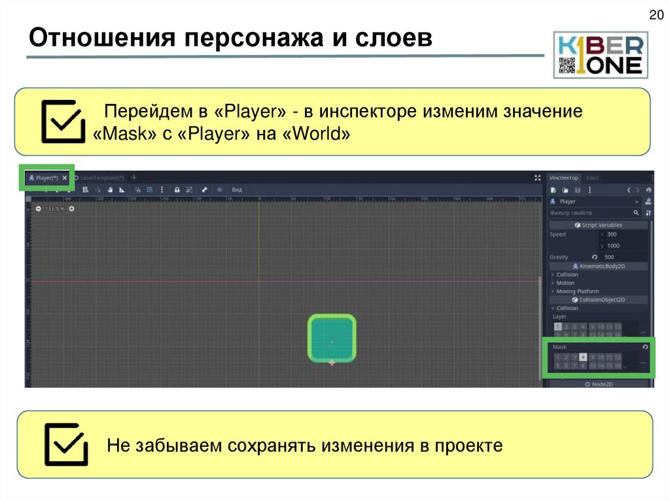The width and height of the screenshot is (670, 501).
Task: Open the Вид view menu
Action: (x=237, y=189)
